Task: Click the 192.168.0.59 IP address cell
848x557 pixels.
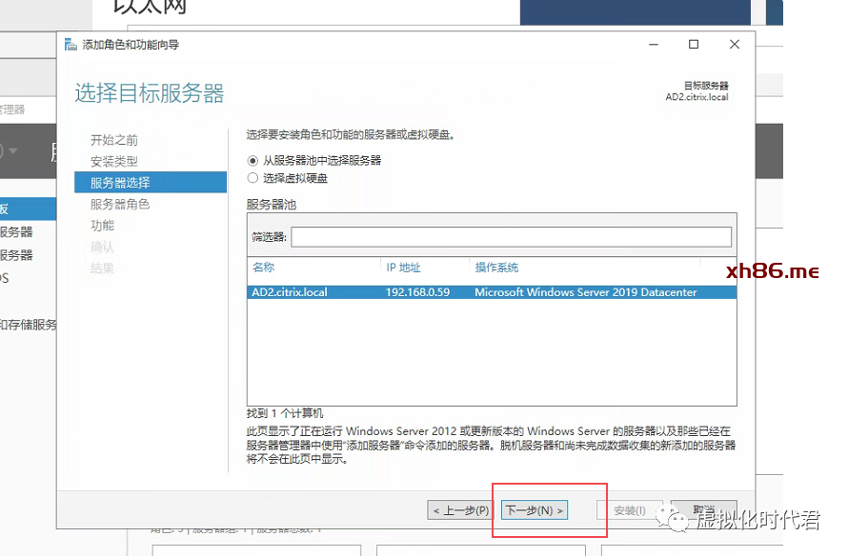Action: 417,292
